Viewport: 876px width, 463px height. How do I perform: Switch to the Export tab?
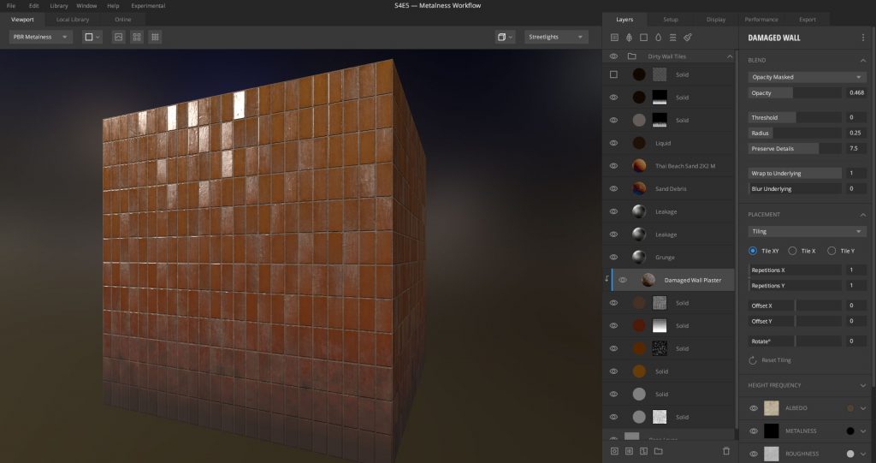[x=807, y=19]
